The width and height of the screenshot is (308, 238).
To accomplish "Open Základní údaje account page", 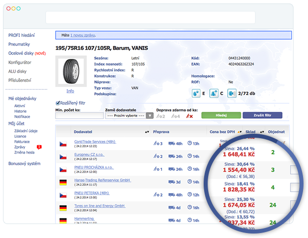I will [x=26, y=131].
